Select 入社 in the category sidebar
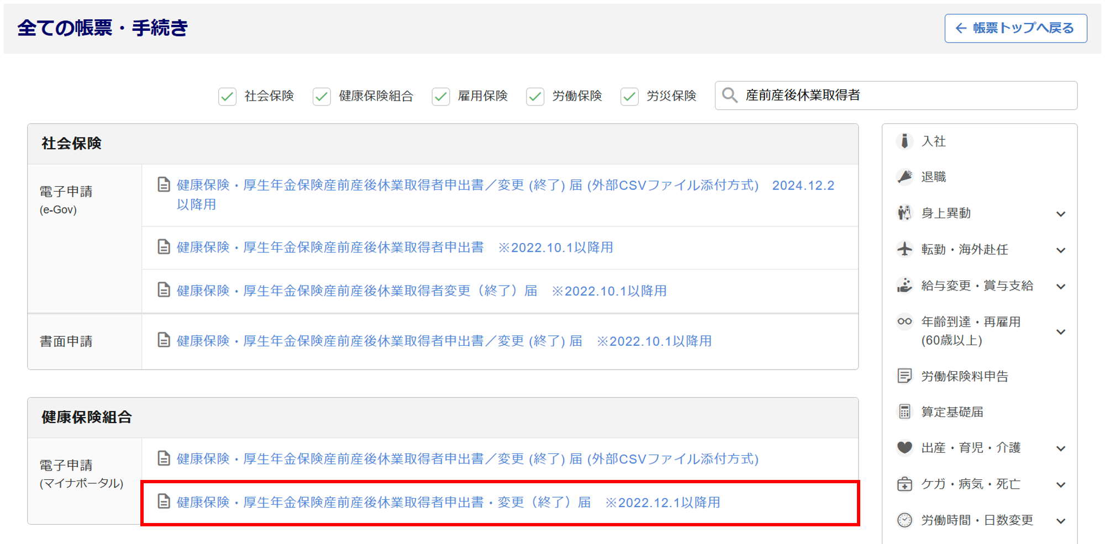Viewport: 1105px width, 544px height. pos(934,141)
